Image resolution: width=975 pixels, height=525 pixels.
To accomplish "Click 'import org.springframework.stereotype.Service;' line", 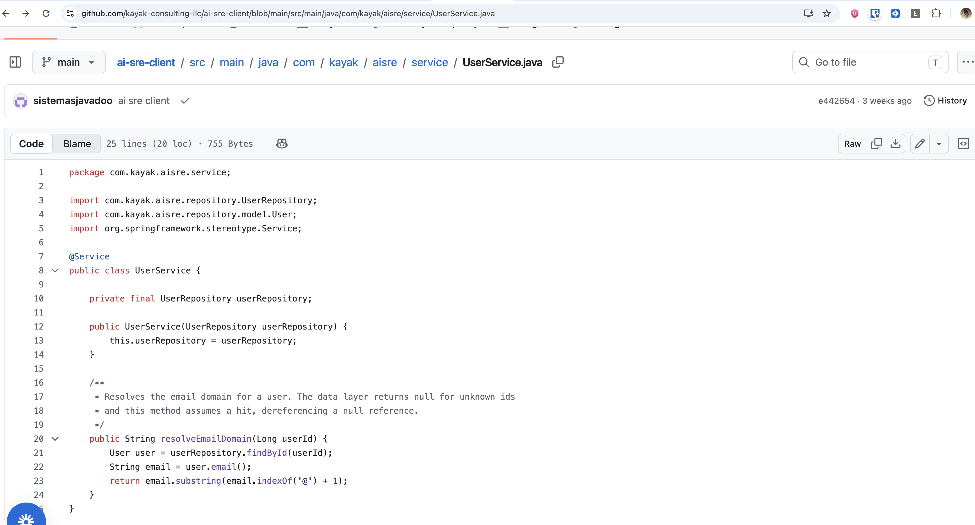I will pos(185,229).
